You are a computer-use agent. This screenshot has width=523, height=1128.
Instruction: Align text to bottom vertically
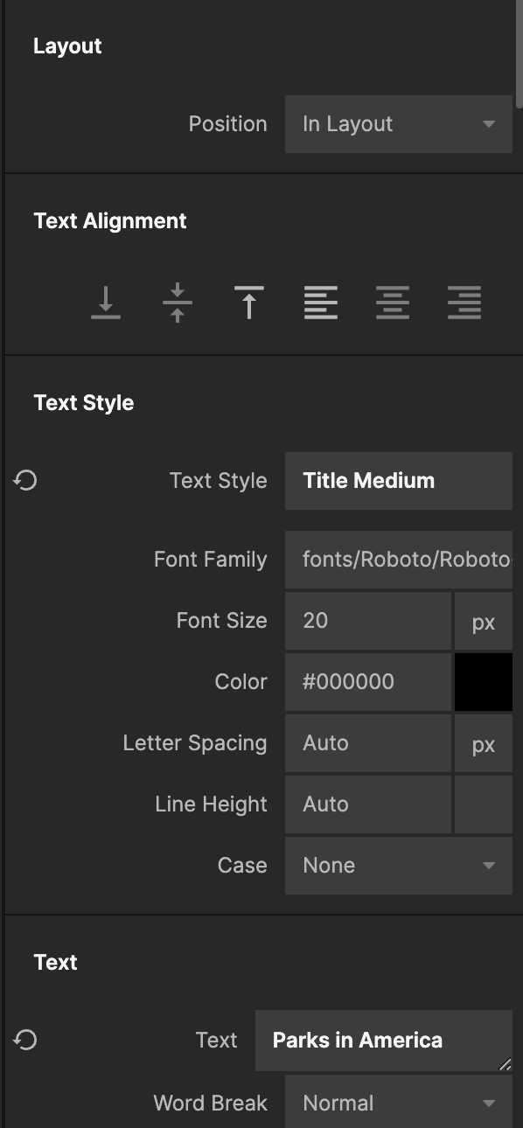106,303
